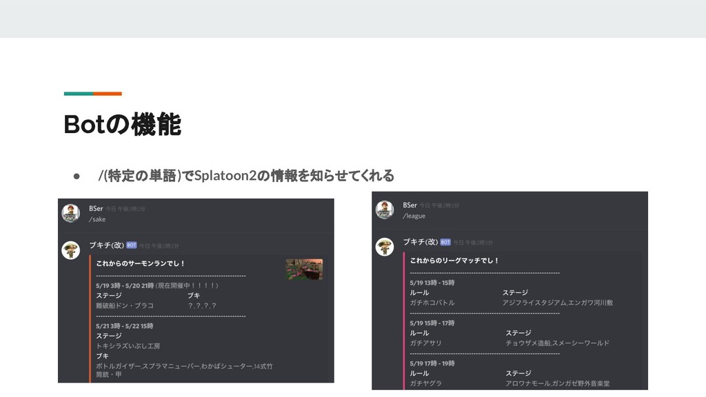Click the rule name ガチヤグラ
706x397 pixels.
pyautogui.click(x=425, y=383)
